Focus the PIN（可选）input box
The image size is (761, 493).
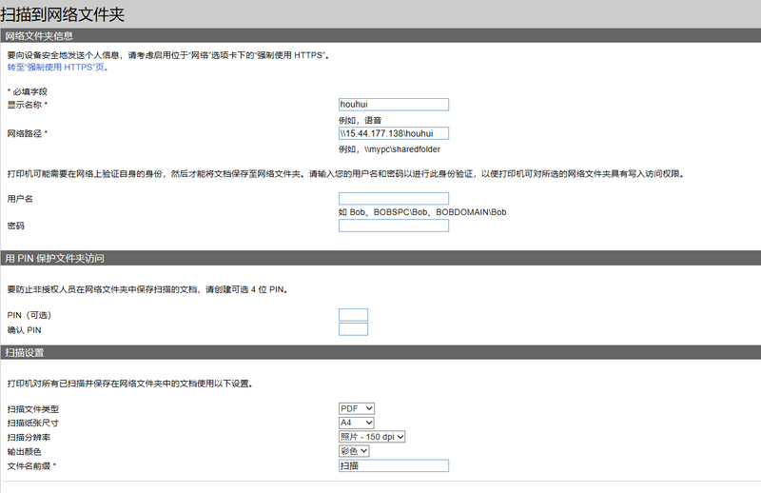353,315
